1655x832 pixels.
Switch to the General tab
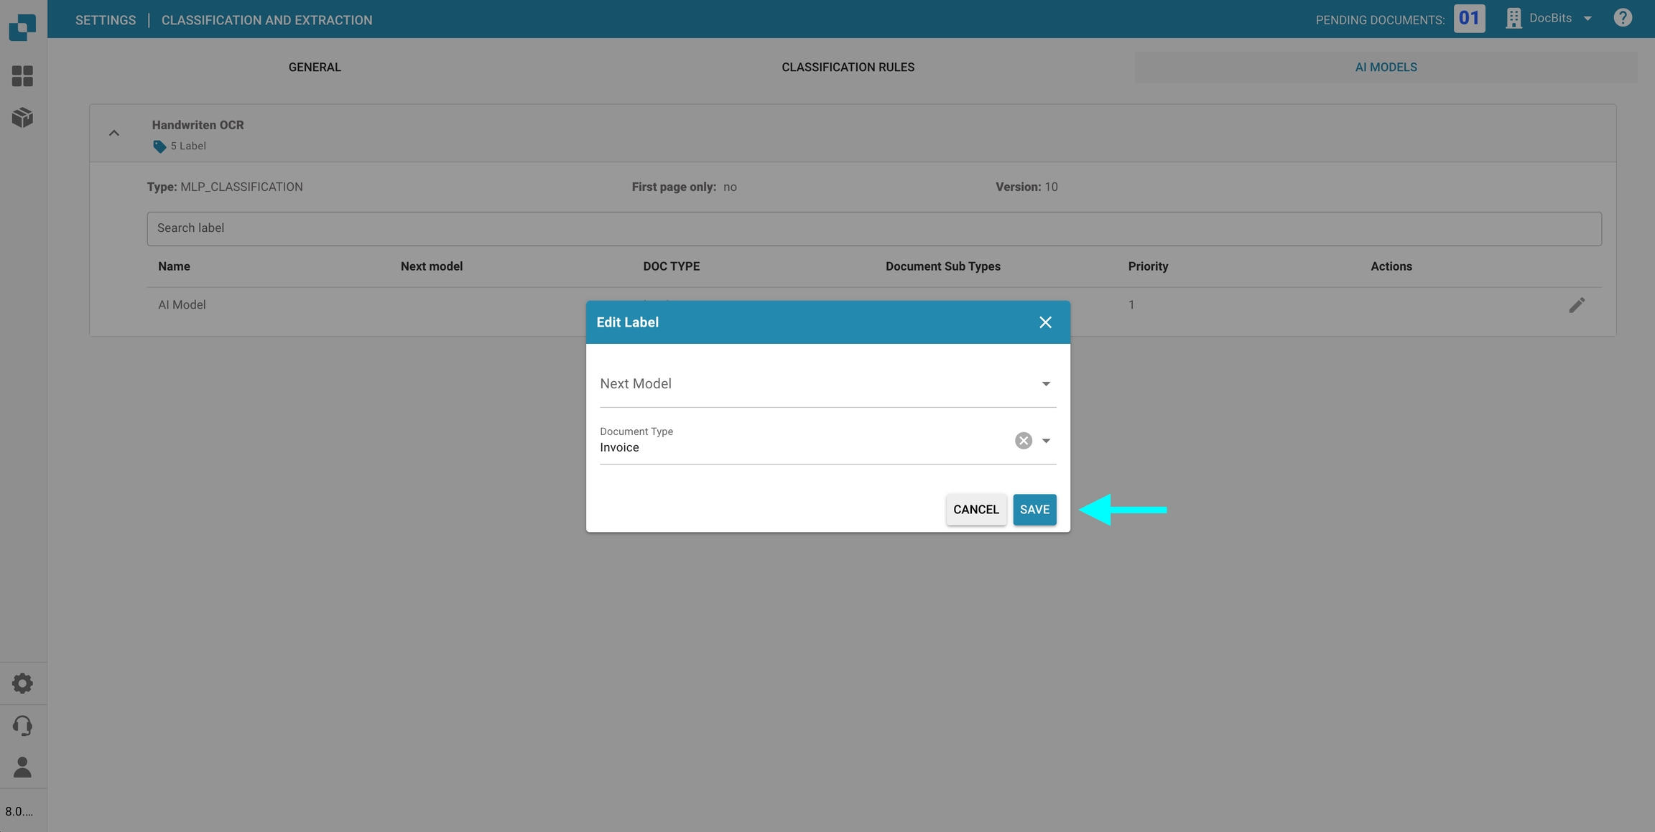[x=315, y=67]
